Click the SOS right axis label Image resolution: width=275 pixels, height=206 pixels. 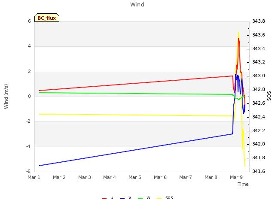(x=269, y=96)
